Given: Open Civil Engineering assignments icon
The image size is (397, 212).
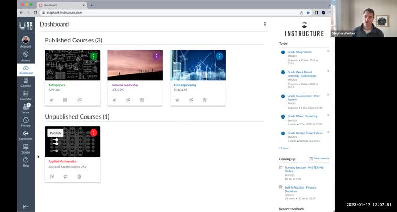Looking at the screenshot, I should (x=205, y=100).
